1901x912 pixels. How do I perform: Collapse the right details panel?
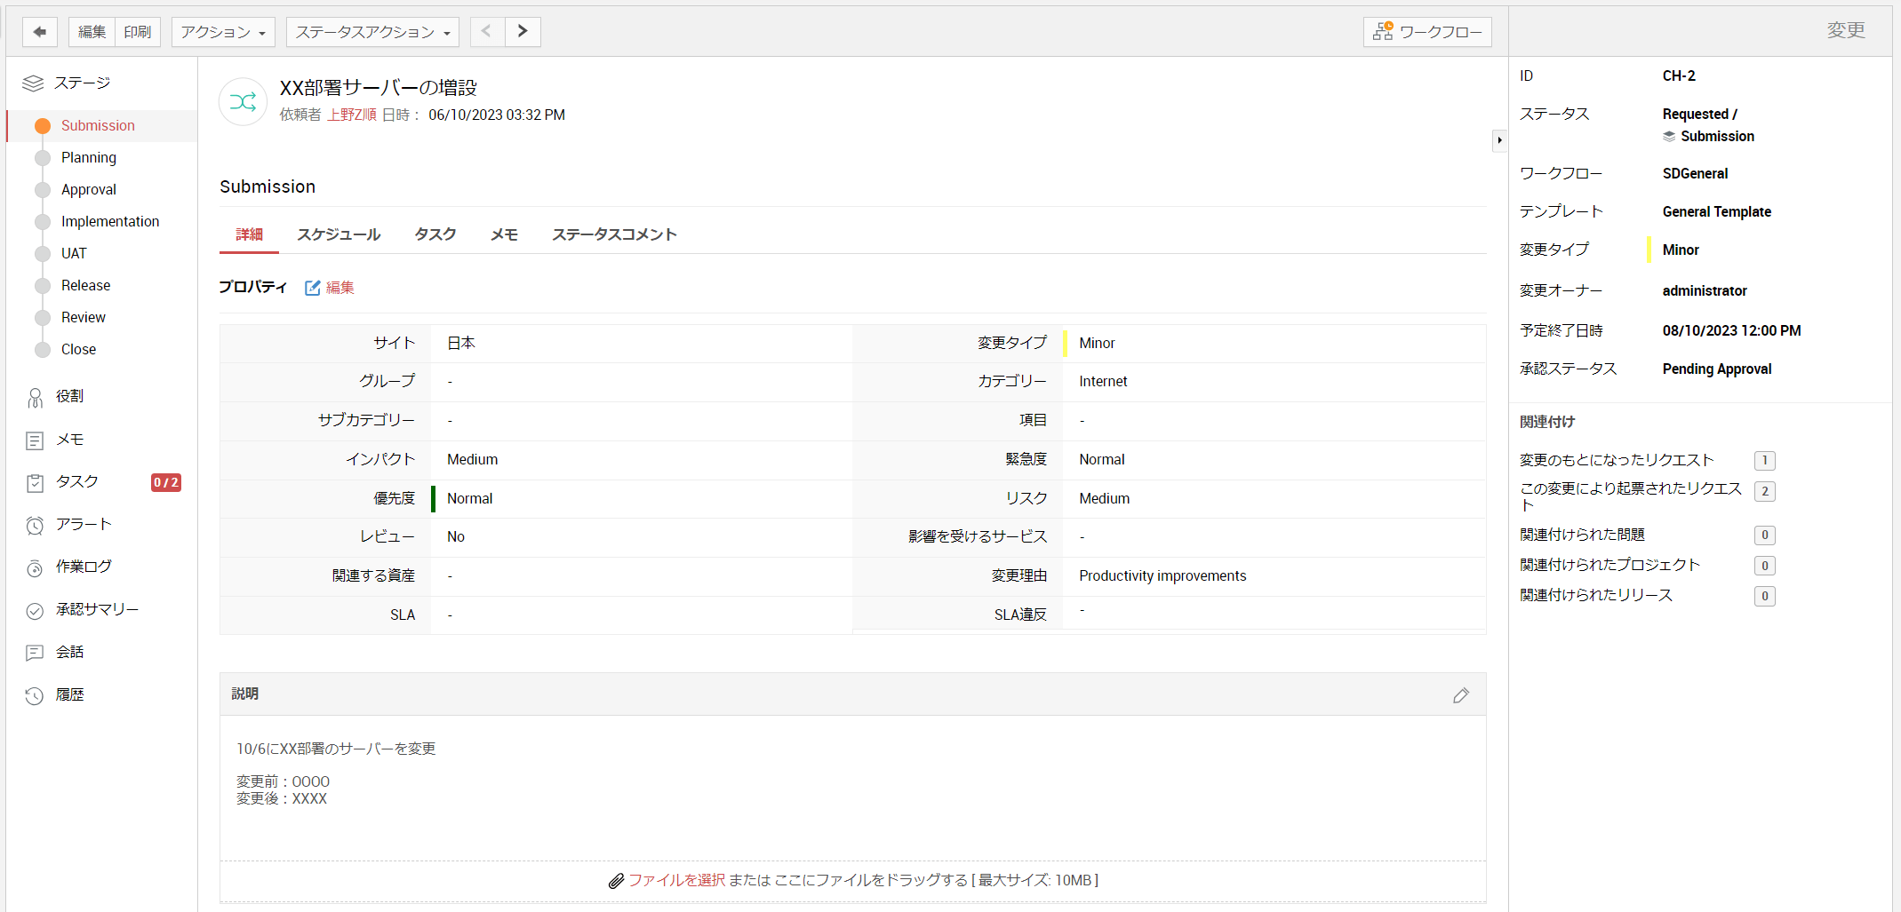click(1498, 140)
